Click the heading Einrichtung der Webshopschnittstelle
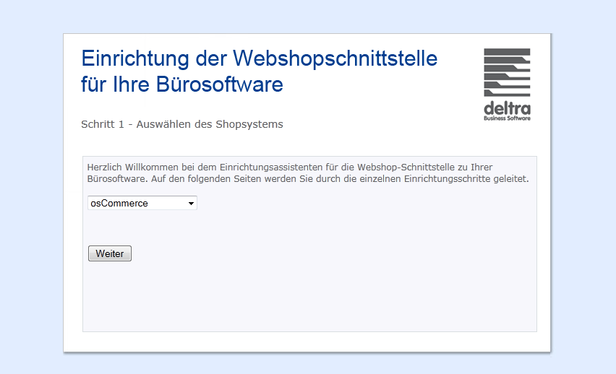Screen dimensions: 616x374 [260, 58]
